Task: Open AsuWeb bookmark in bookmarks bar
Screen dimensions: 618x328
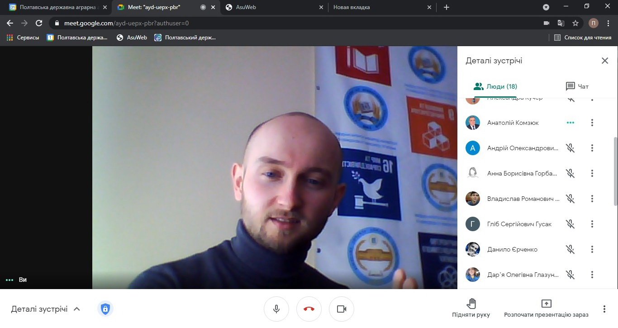Action: pos(132,38)
